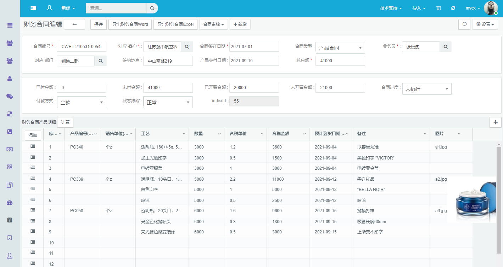Click the cell 加工光瓶印字
The width and height of the screenshot is (503, 267).
pos(162,158)
